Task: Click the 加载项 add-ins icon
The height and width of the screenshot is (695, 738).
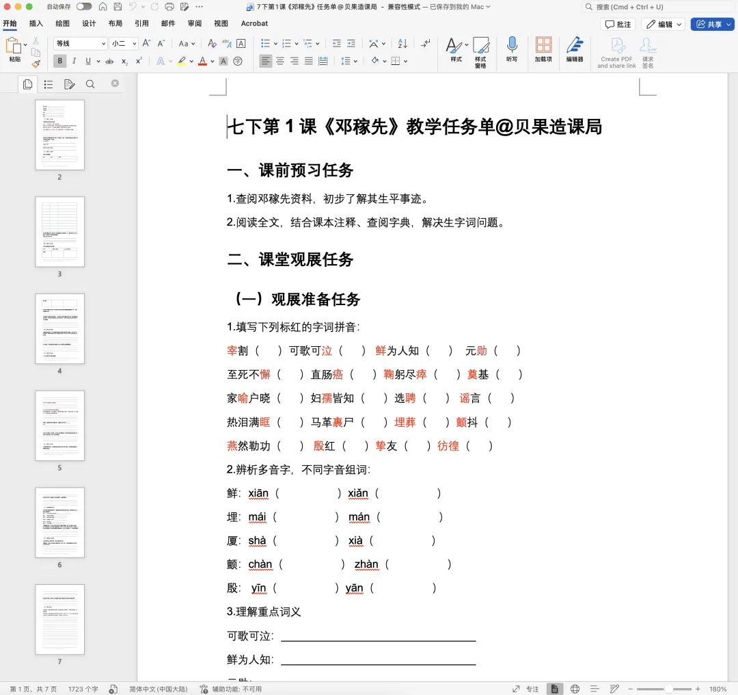Action: [x=543, y=49]
